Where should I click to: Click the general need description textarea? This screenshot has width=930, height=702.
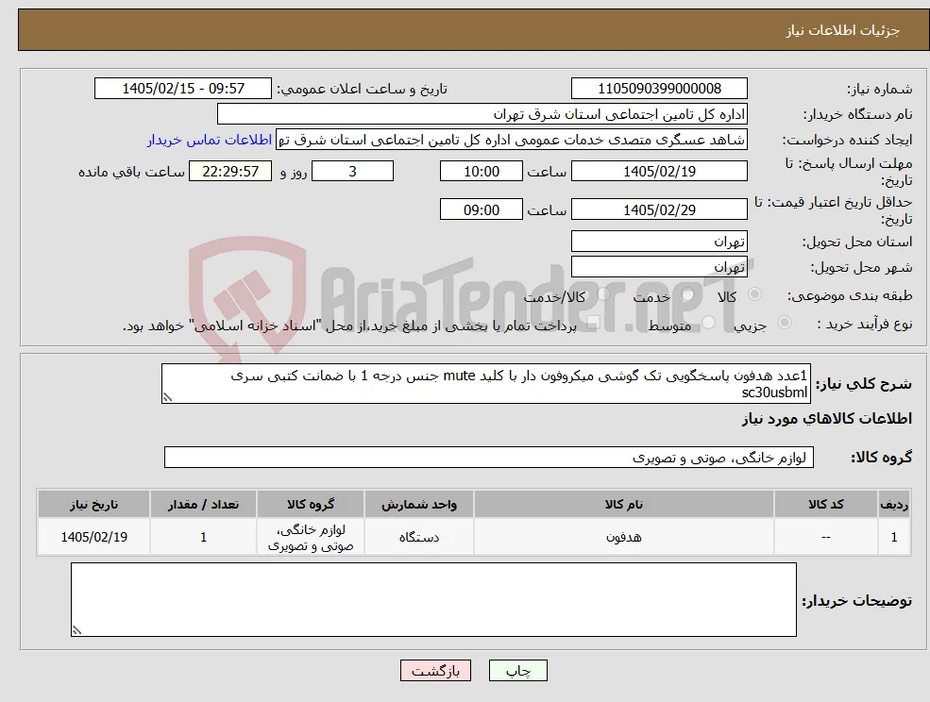click(485, 384)
